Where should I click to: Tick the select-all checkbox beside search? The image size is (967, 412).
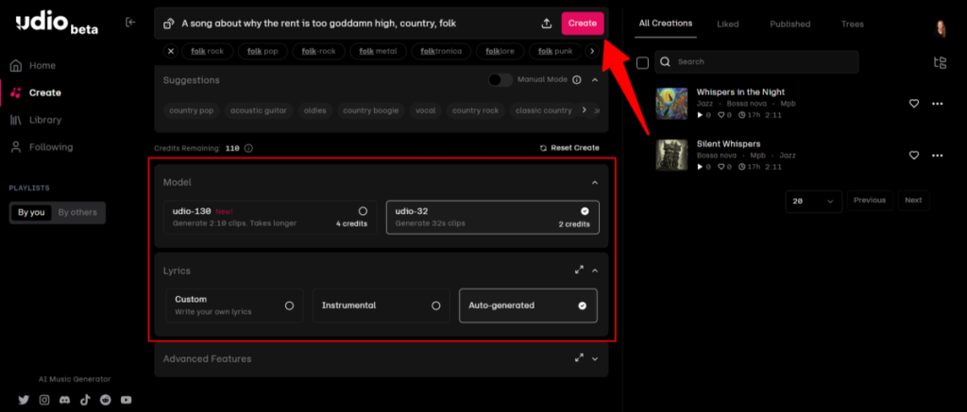pos(642,63)
